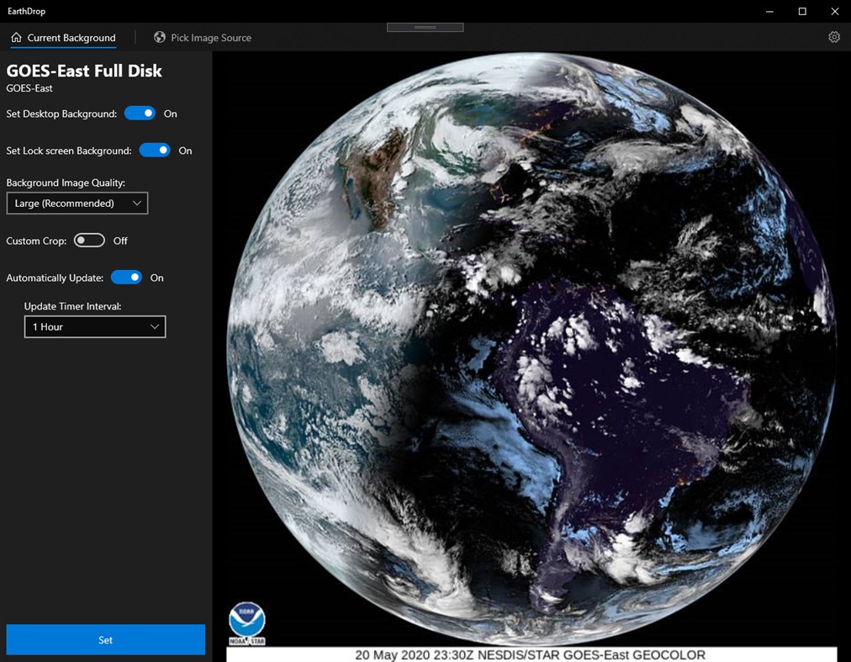The height and width of the screenshot is (662, 851).
Task: Click the GOES-East Full Disk heading
Action: pos(84,71)
